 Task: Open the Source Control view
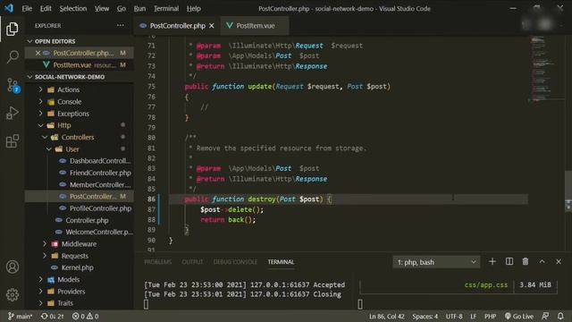coord(13,85)
